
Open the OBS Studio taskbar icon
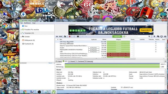[x=39, y=92]
